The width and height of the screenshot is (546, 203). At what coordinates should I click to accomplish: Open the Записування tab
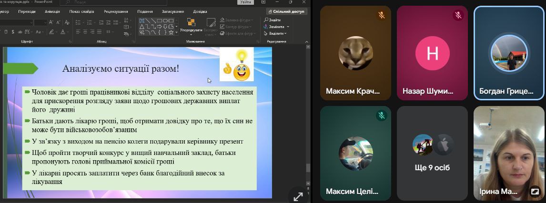point(173,11)
